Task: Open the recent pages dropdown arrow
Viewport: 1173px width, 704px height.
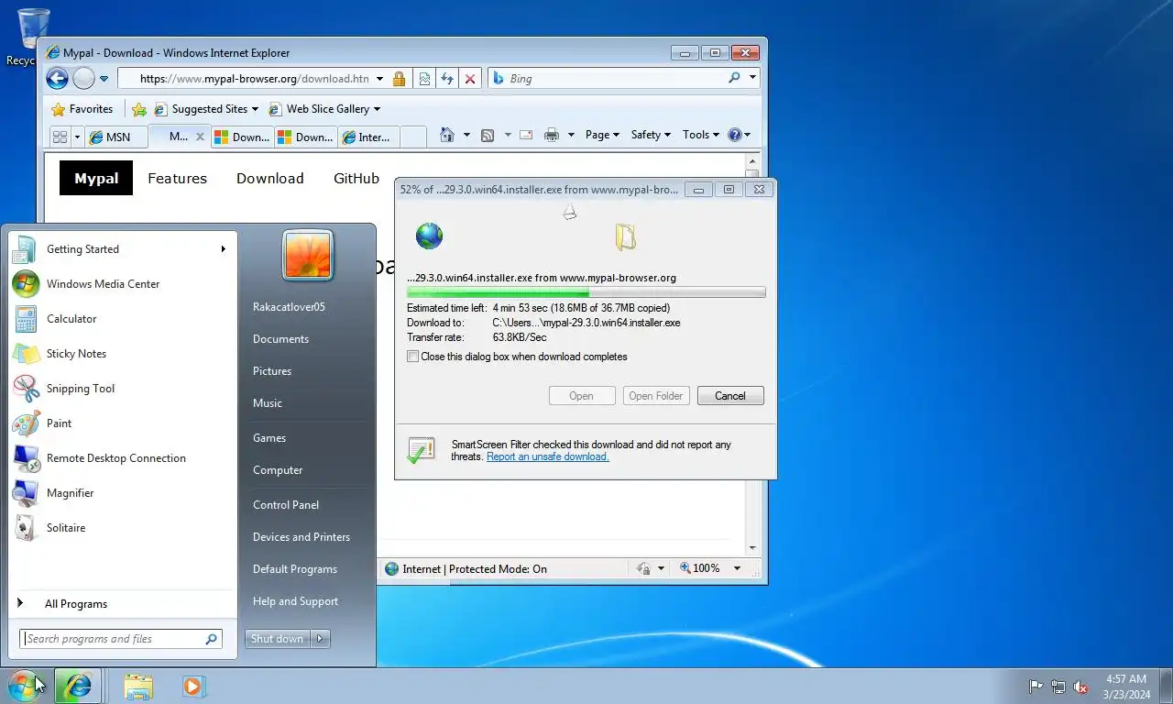Action: click(104, 79)
